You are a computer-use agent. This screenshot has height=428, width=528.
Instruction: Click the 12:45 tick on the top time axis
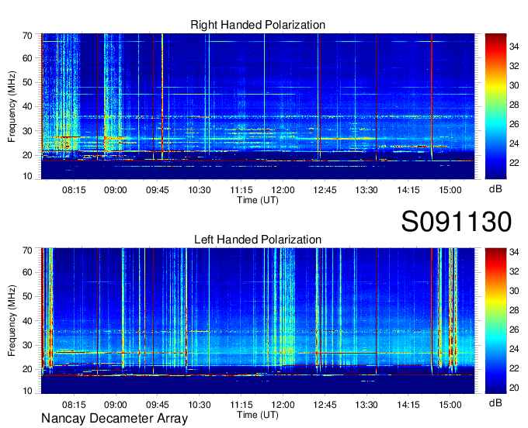[x=325, y=190]
